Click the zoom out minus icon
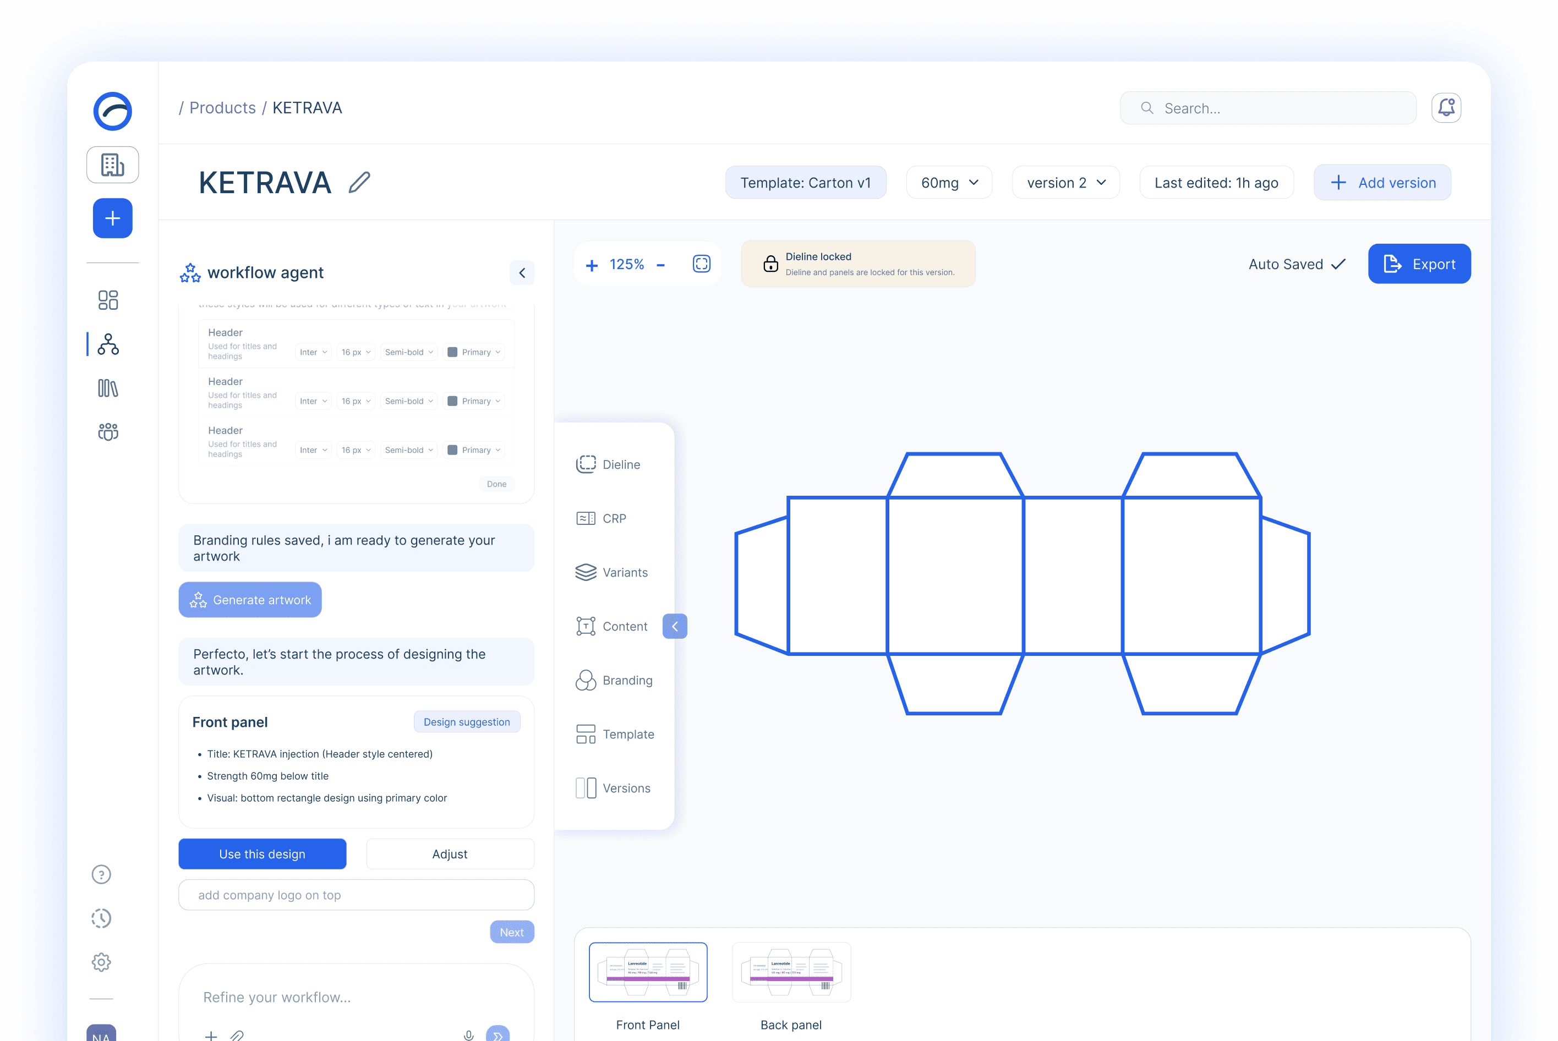1558x1041 pixels. point(661,265)
